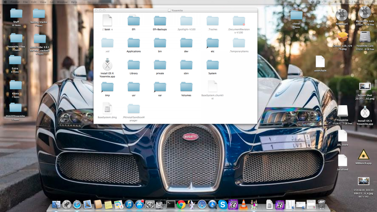Open the File menu

pos(25,2)
